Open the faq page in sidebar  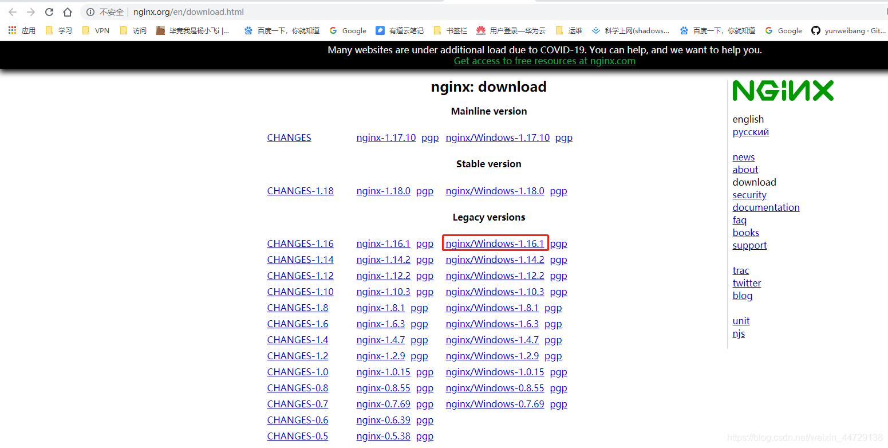click(x=739, y=220)
